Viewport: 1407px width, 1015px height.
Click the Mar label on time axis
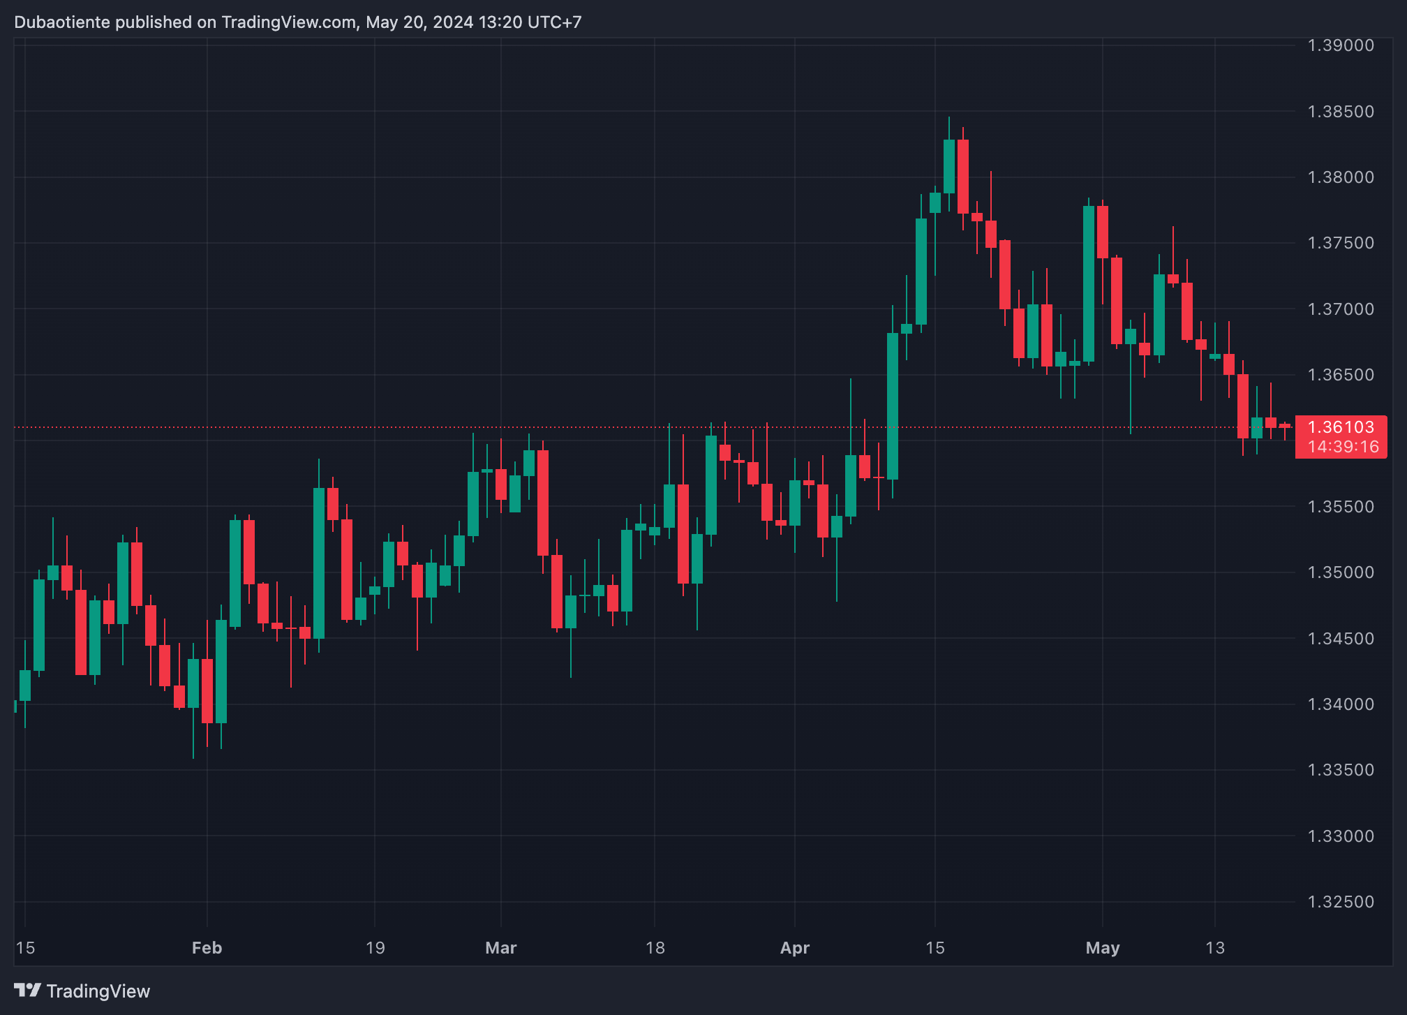pyautogui.click(x=501, y=948)
